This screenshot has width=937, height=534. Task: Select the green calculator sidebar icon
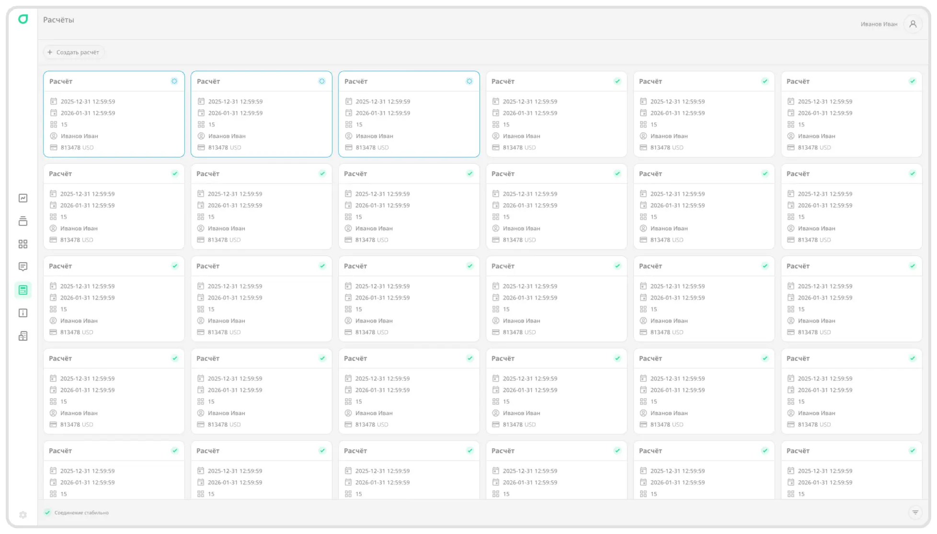pos(23,290)
